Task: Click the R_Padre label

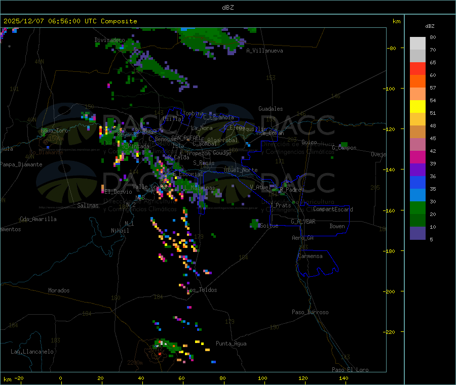Action: 290,190
